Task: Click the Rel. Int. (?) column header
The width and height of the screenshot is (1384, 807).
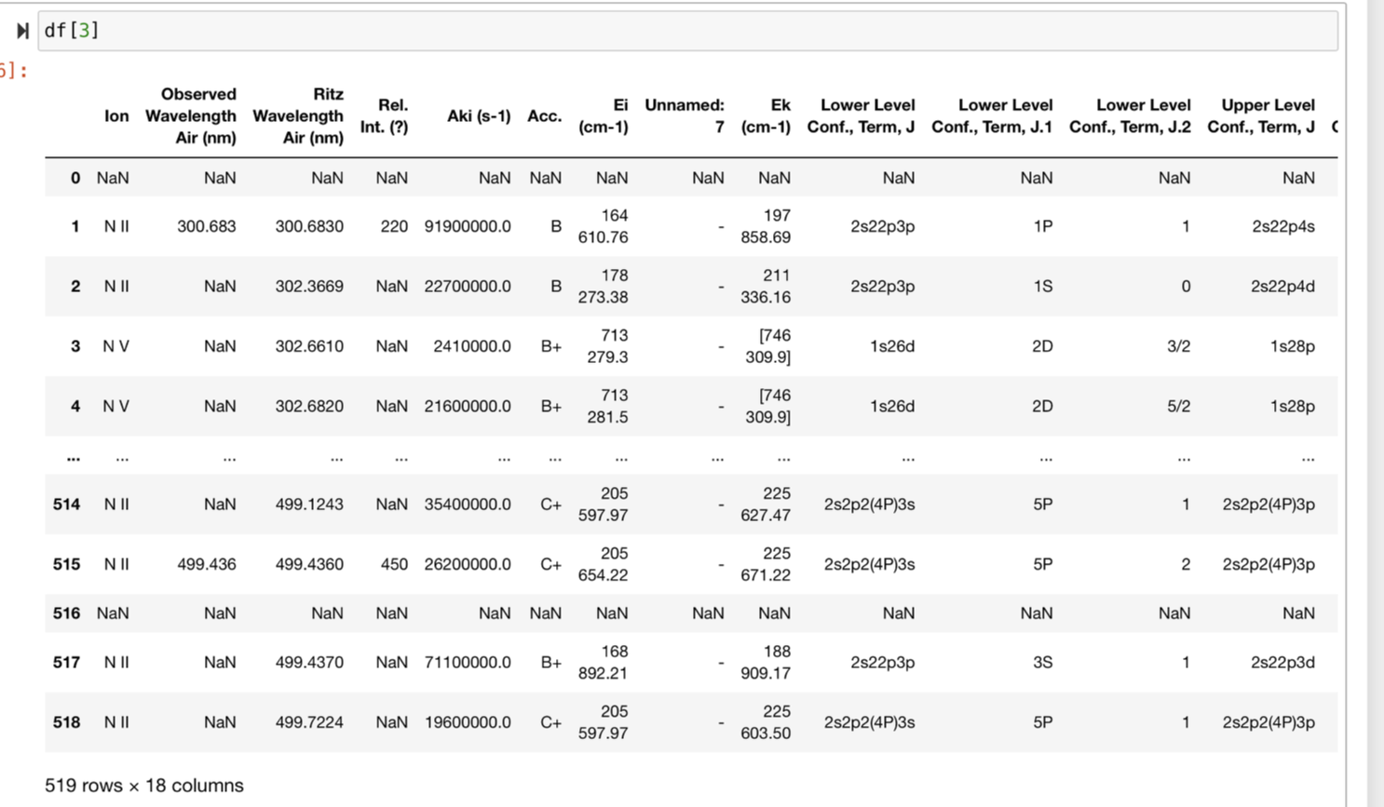Action: 385,116
